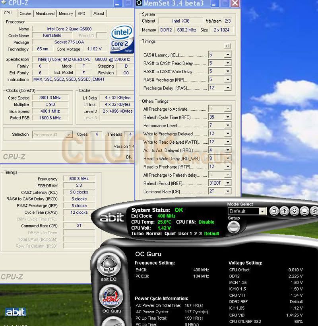The height and width of the screenshot is (326, 318).
Task: Click the overlapping-windows icon in abit panel
Action: click(314, 211)
